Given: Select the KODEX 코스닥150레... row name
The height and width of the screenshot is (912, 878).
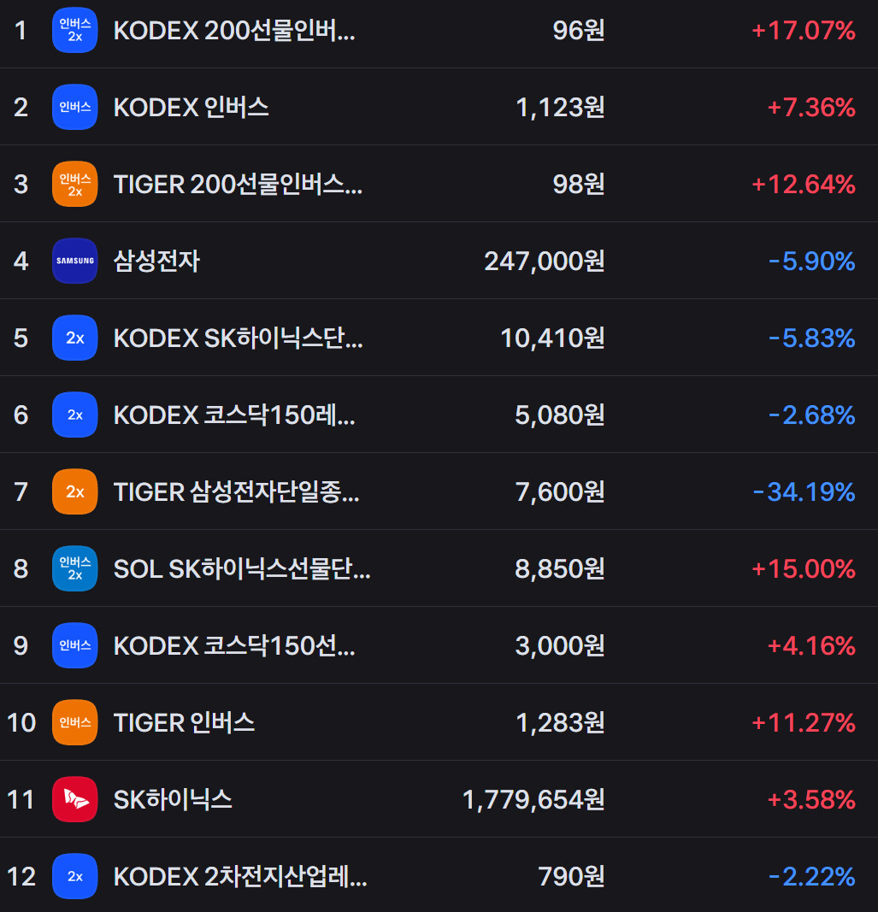Looking at the screenshot, I should pos(234,415).
